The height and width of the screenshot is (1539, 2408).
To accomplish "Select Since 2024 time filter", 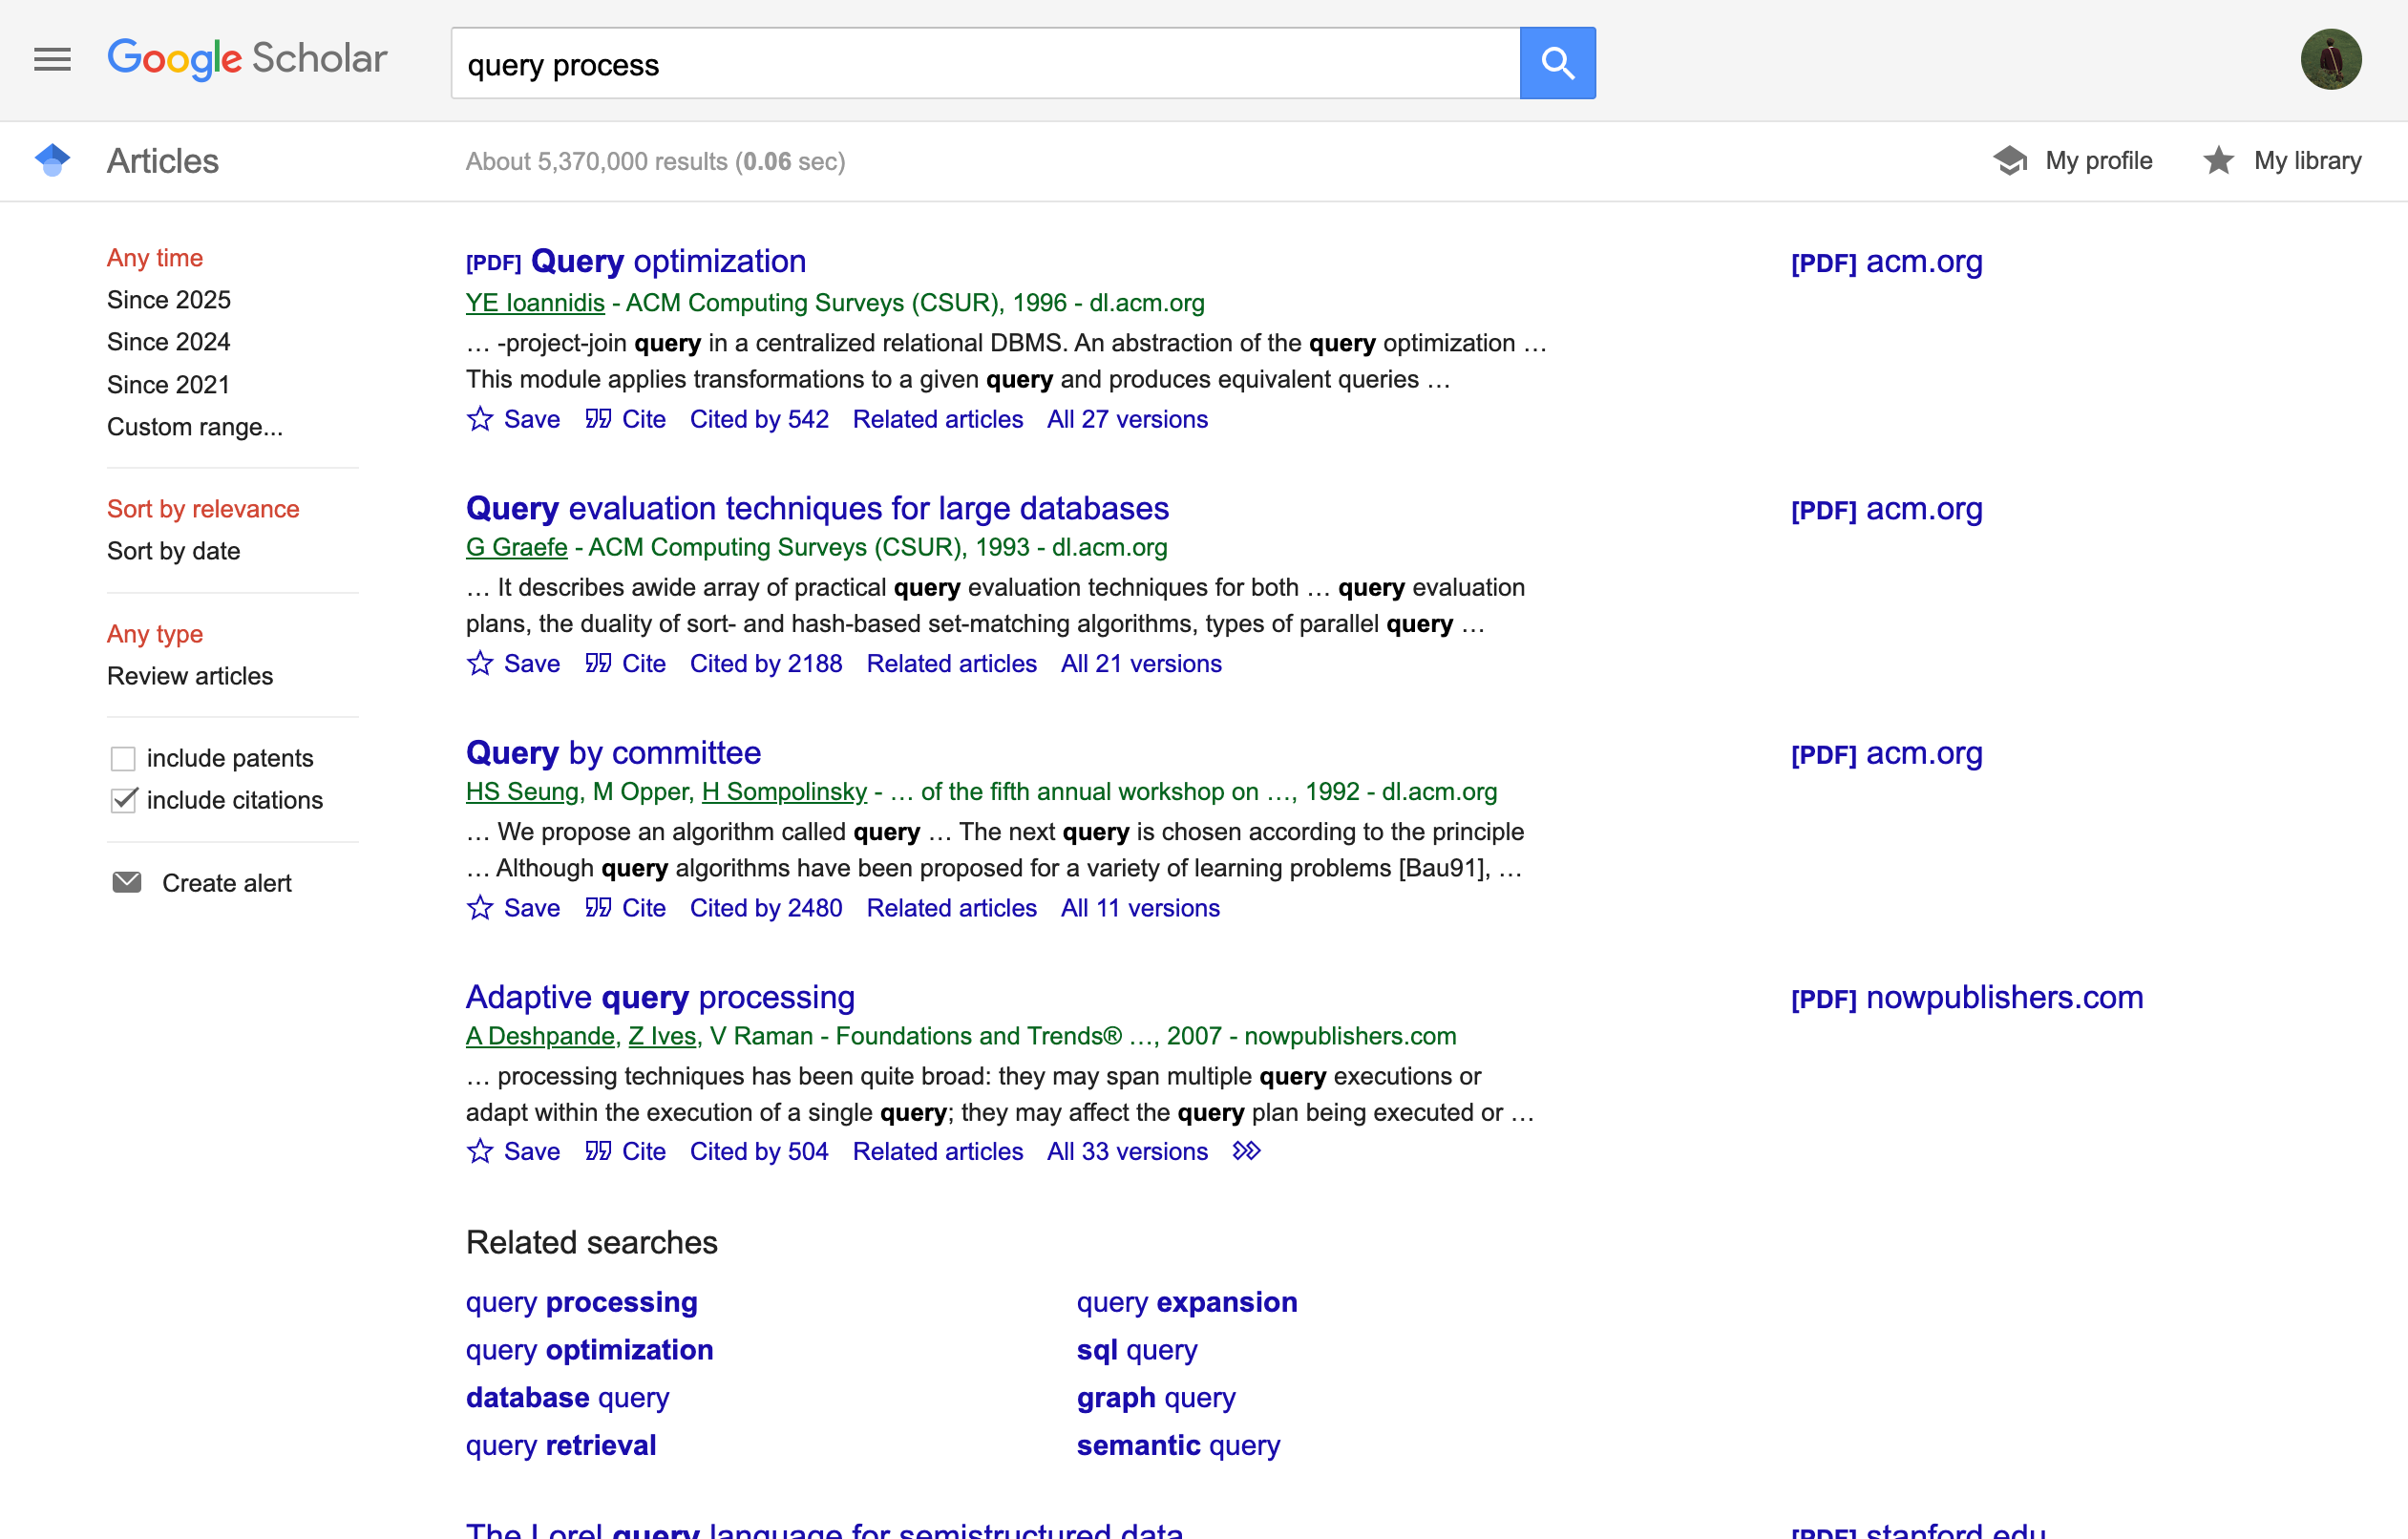I will point(168,342).
